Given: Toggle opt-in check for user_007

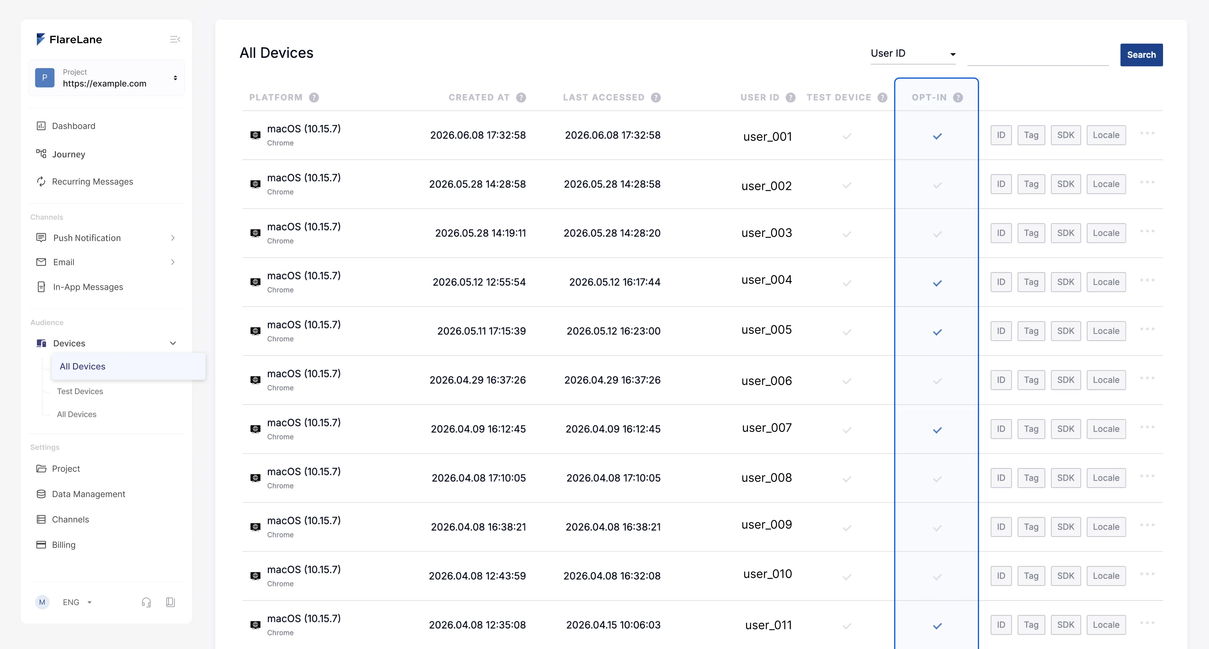Looking at the screenshot, I should pyautogui.click(x=937, y=430).
